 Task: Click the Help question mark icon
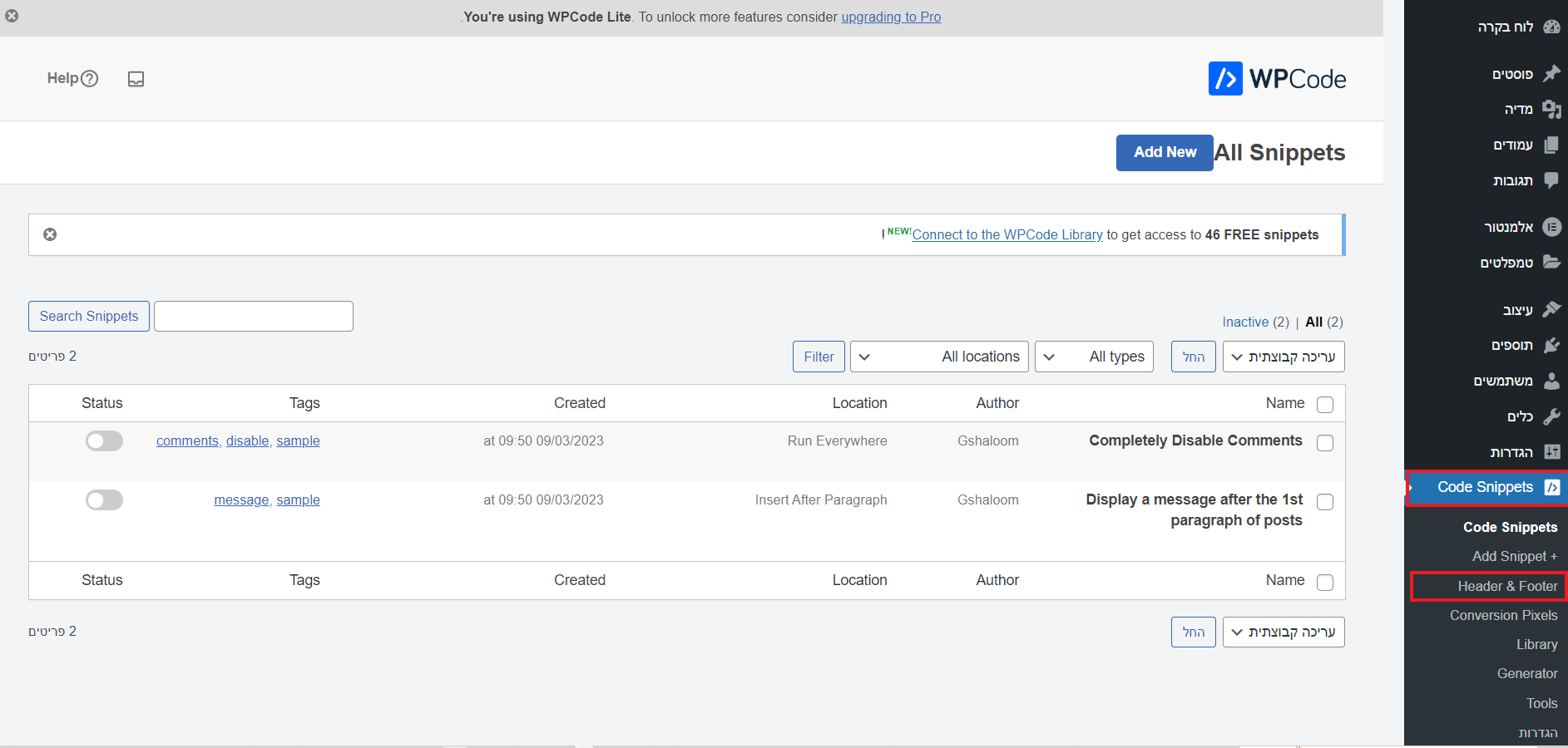tap(89, 79)
